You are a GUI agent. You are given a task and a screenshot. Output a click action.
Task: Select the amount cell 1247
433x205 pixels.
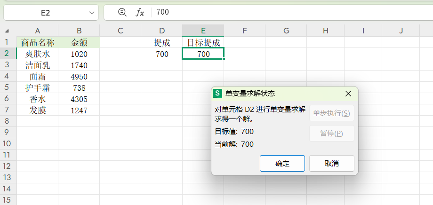pyautogui.click(x=79, y=110)
